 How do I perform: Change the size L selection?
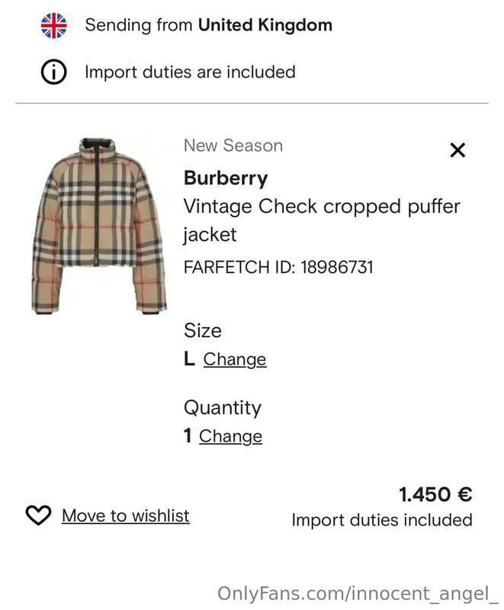235,359
